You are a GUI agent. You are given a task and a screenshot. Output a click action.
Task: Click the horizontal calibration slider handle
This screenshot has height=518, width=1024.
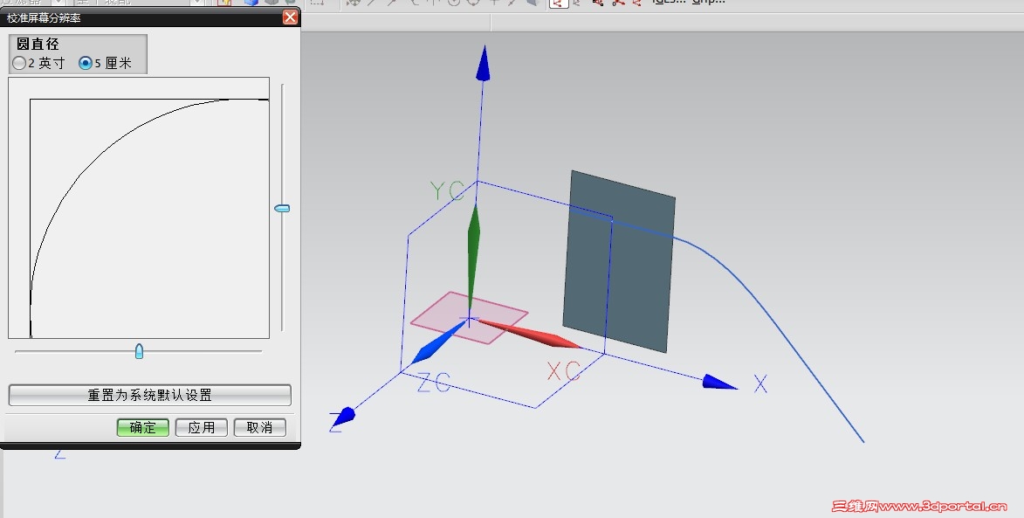[139, 351]
